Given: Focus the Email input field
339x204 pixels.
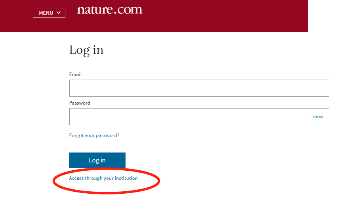Looking at the screenshot, I should point(199,88).
